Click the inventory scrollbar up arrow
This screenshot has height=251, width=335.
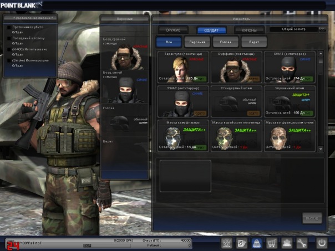point(321,54)
